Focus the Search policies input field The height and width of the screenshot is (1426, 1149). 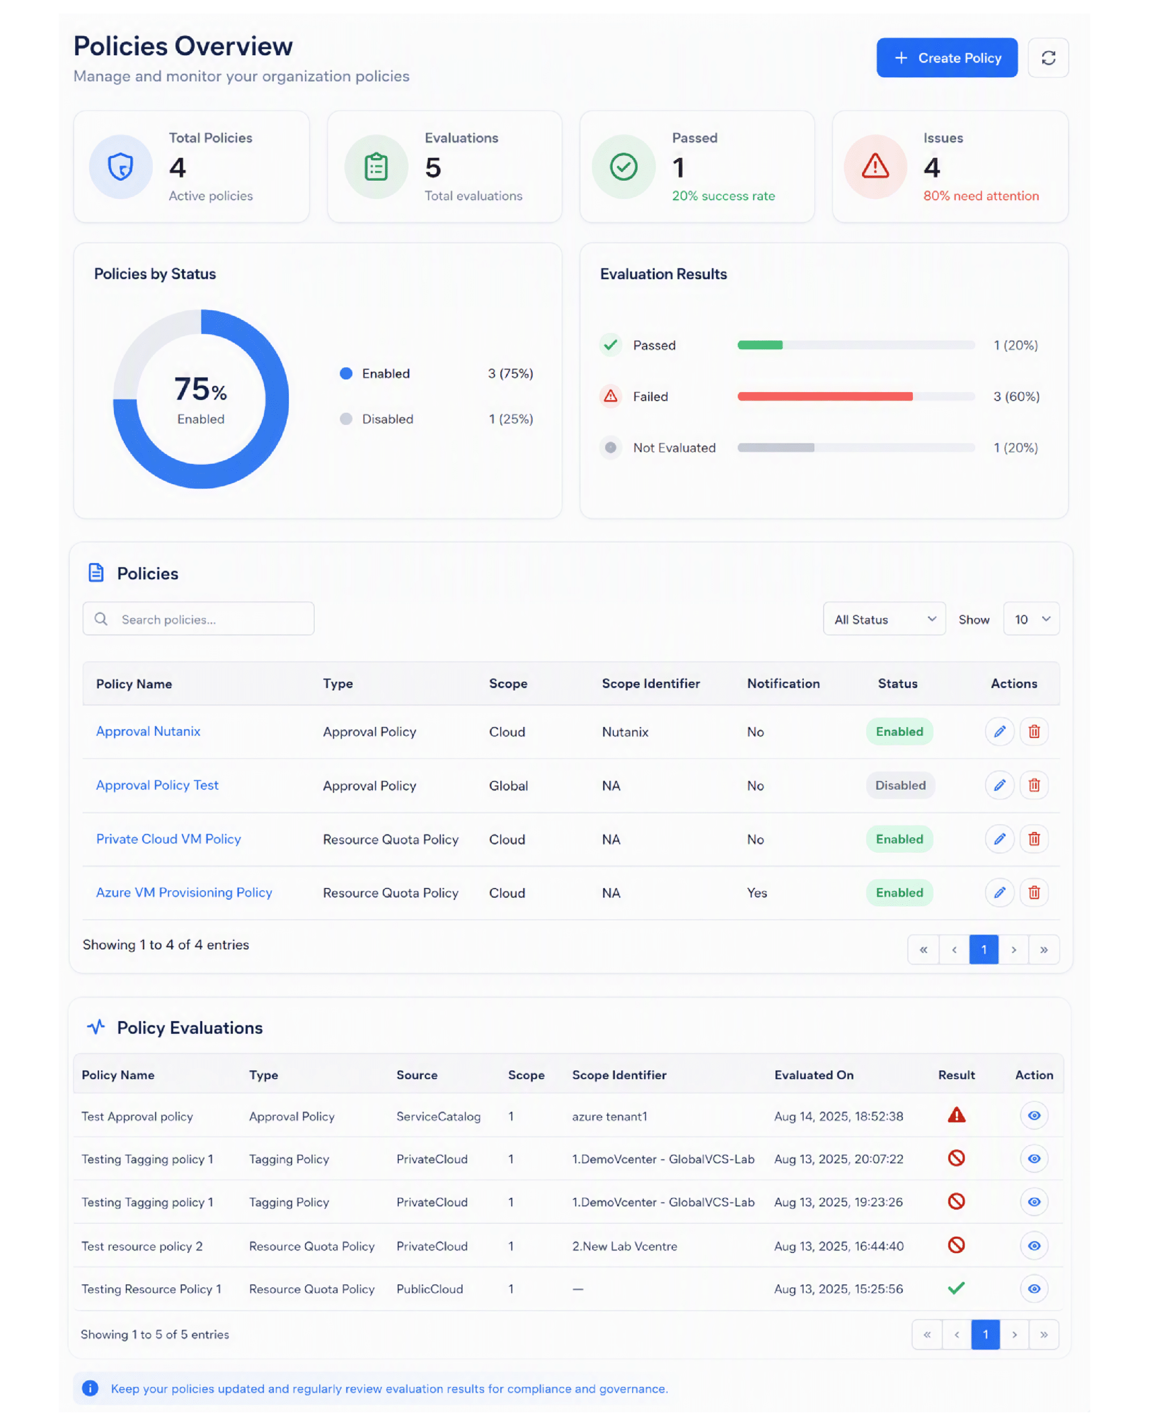point(199,619)
